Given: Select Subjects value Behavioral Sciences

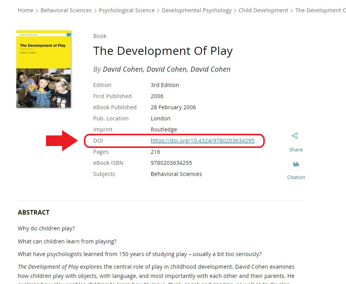Looking at the screenshot, I should [x=176, y=174].
